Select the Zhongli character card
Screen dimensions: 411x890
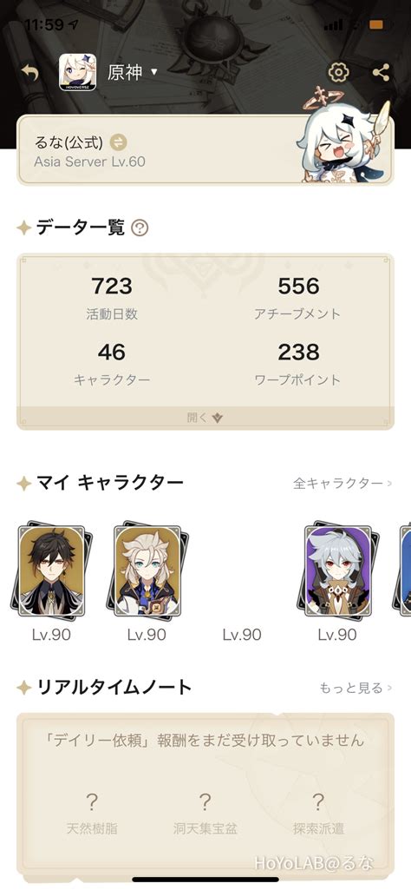coord(51,570)
